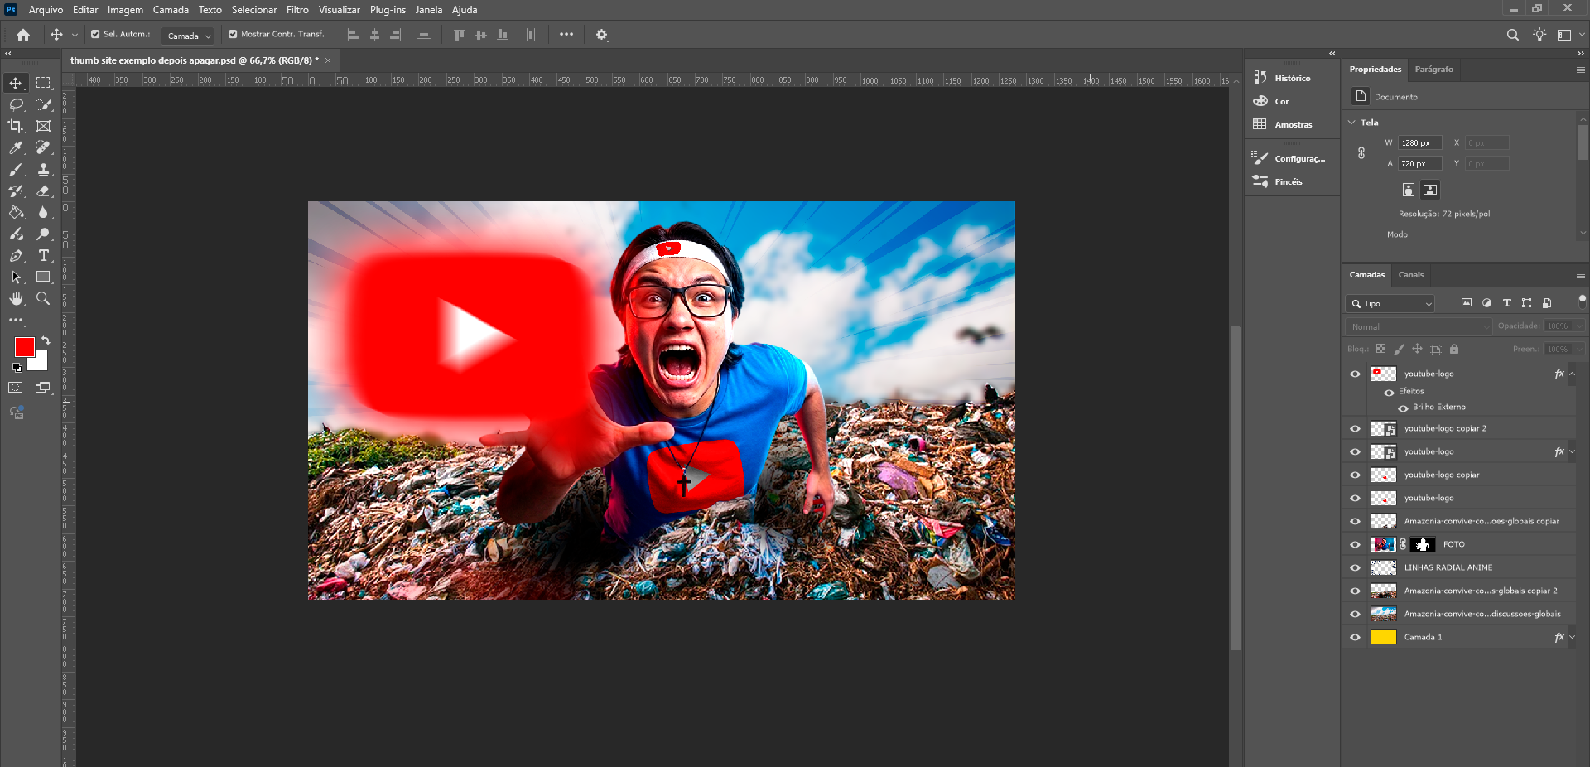Switch to the Parágrafo tab

pyautogui.click(x=1433, y=70)
